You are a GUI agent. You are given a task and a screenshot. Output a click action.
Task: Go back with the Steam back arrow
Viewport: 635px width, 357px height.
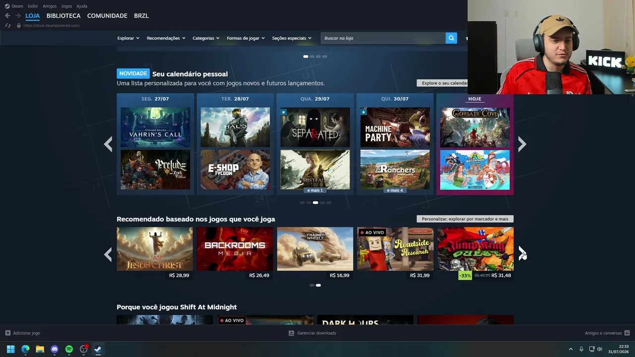(7, 16)
